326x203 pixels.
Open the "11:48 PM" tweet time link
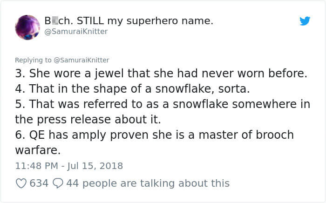click(36, 166)
